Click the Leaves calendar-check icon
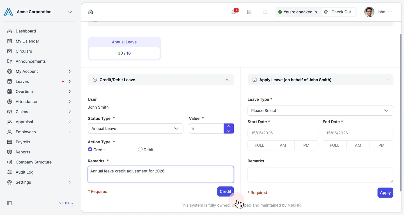The height and width of the screenshot is (215, 404). tap(10, 81)
